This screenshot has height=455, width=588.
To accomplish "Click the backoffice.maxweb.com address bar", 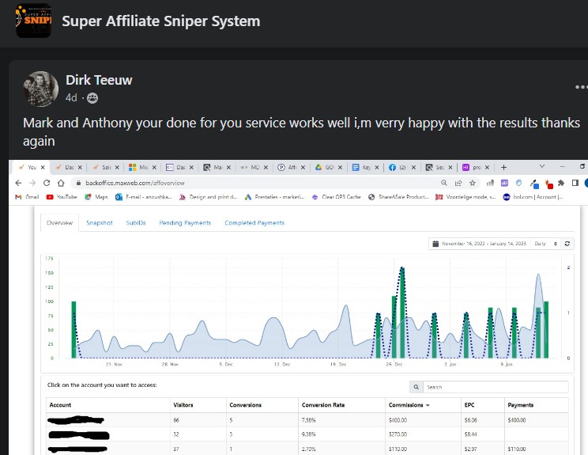I will (x=255, y=183).
